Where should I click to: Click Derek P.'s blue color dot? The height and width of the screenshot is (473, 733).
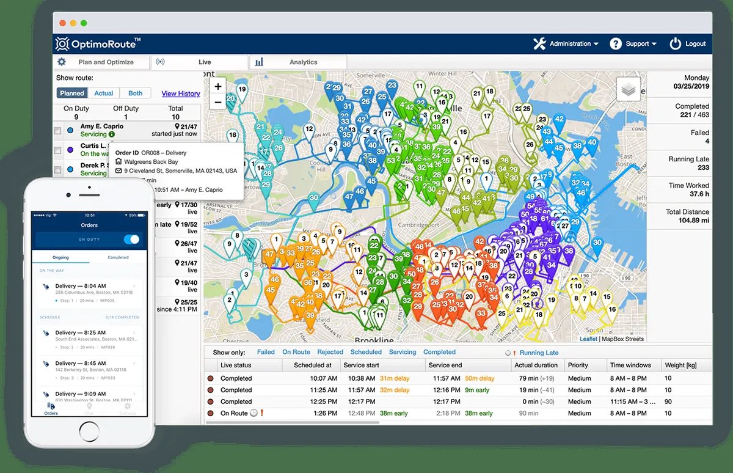coord(70,169)
